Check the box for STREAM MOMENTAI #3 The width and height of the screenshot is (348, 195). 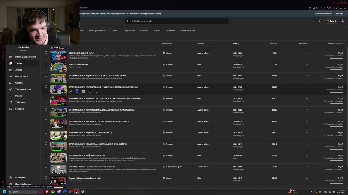[x=46, y=132]
